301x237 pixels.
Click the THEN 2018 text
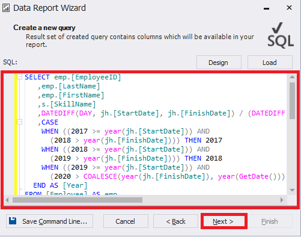(x=203, y=158)
